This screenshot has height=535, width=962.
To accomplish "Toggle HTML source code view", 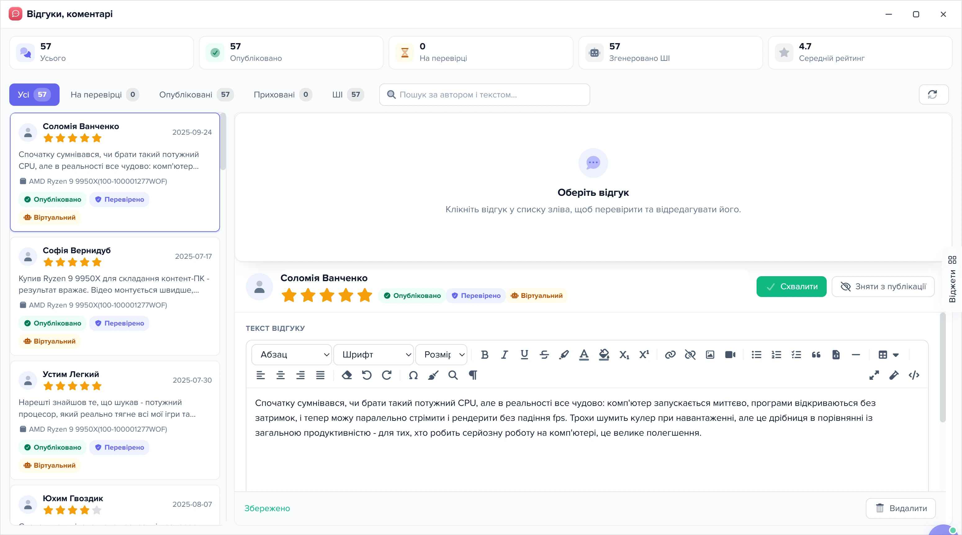I will pyautogui.click(x=914, y=375).
